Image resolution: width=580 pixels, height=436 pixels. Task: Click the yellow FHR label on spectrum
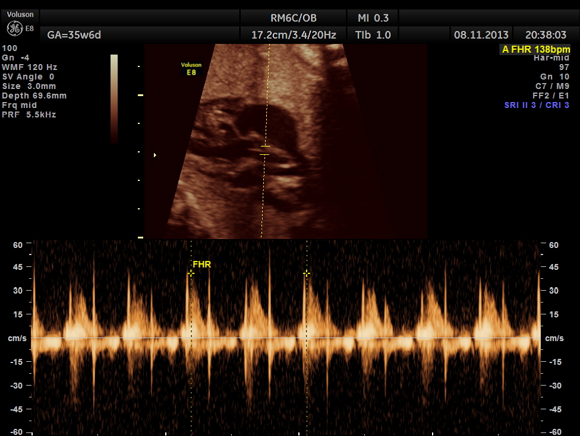click(x=202, y=265)
